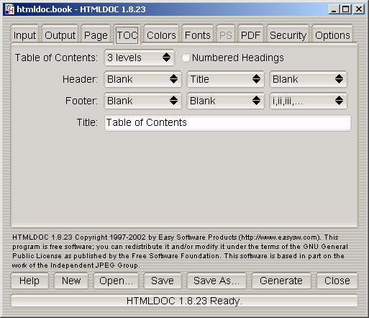Open the left Header dropdown set to Blank
The image size is (369, 318).
pos(142,79)
